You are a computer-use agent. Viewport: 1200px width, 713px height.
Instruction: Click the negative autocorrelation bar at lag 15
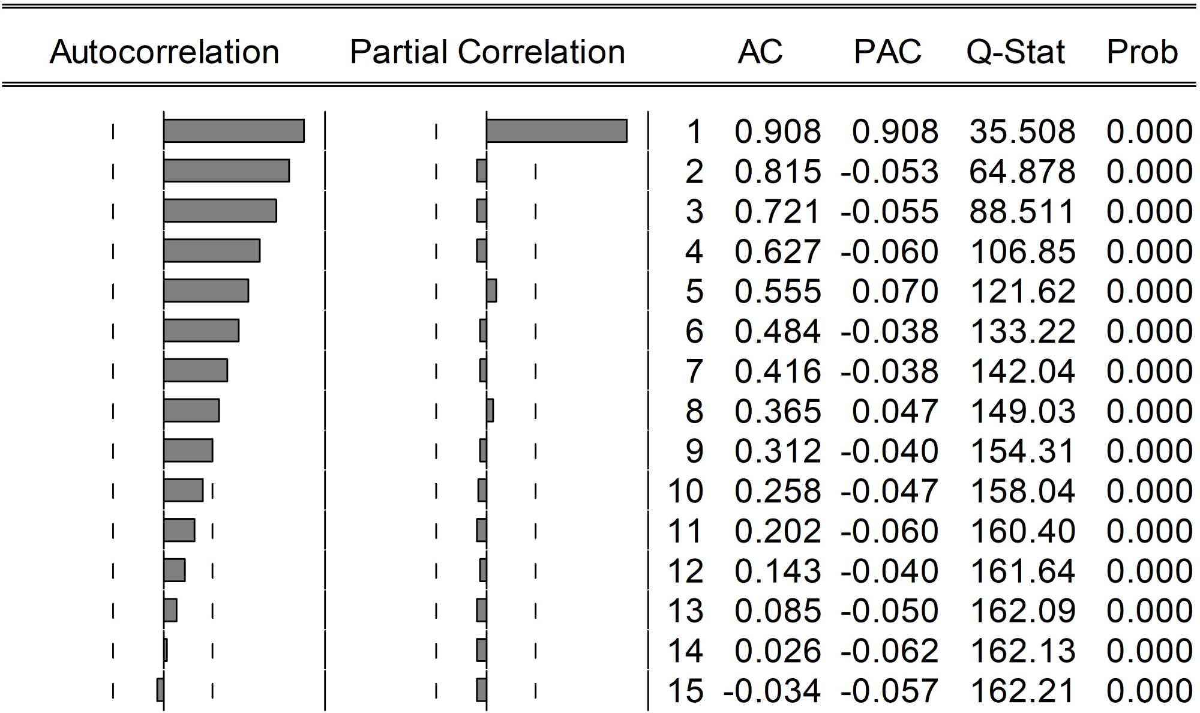click(160, 690)
